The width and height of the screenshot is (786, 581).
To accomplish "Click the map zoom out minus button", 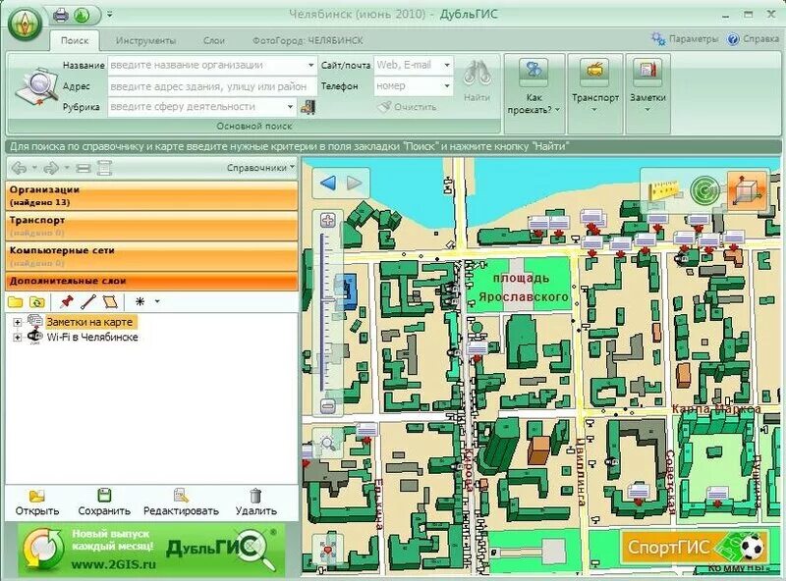I will tap(328, 406).
